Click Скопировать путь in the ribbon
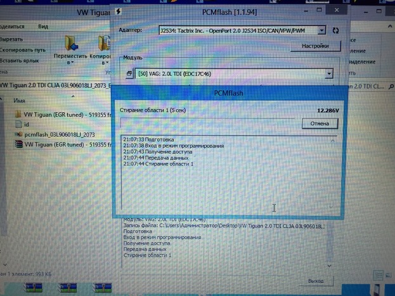 coord(23,49)
